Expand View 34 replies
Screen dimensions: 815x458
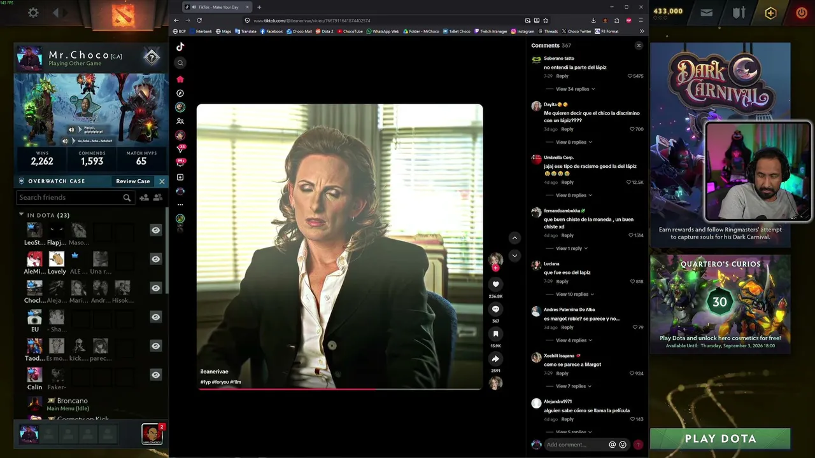(574, 89)
